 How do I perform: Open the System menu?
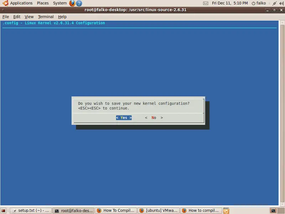tap(60, 3)
